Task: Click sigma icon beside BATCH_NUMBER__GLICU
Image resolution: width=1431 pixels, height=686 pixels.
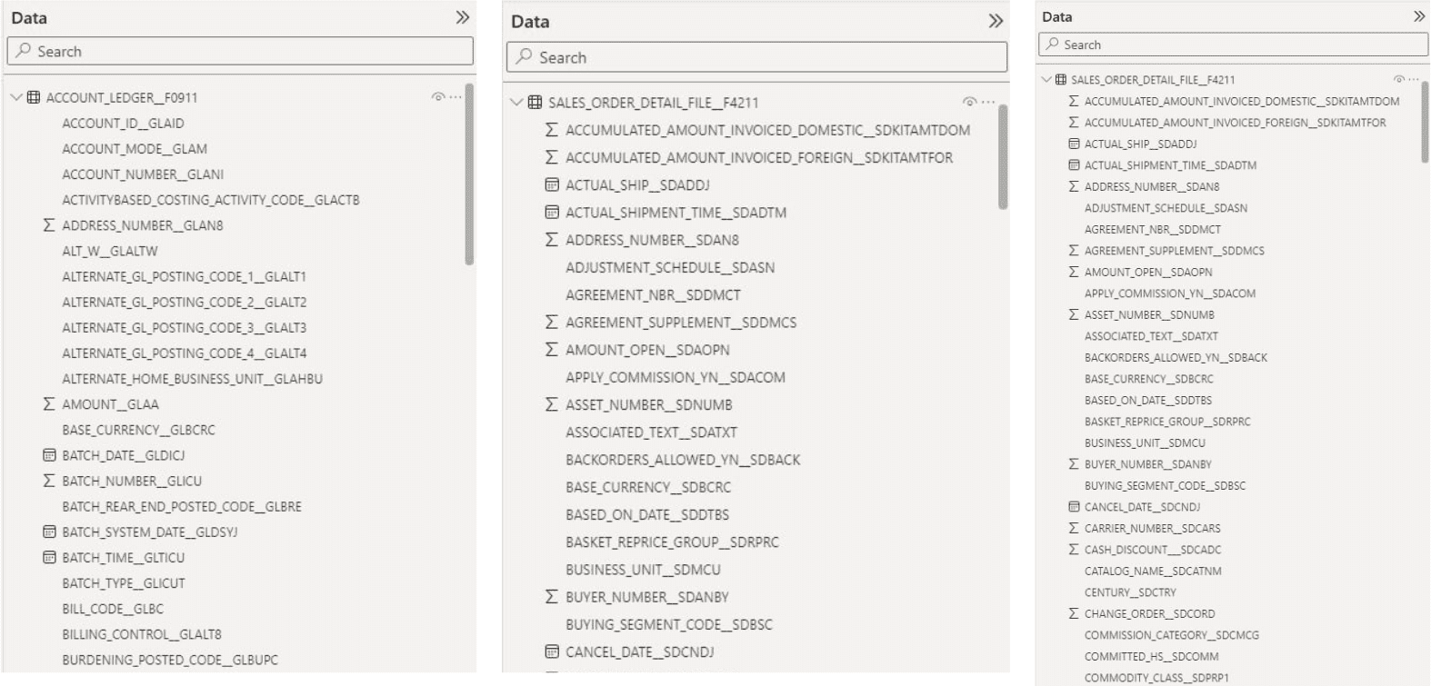Action: tap(49, 481)
